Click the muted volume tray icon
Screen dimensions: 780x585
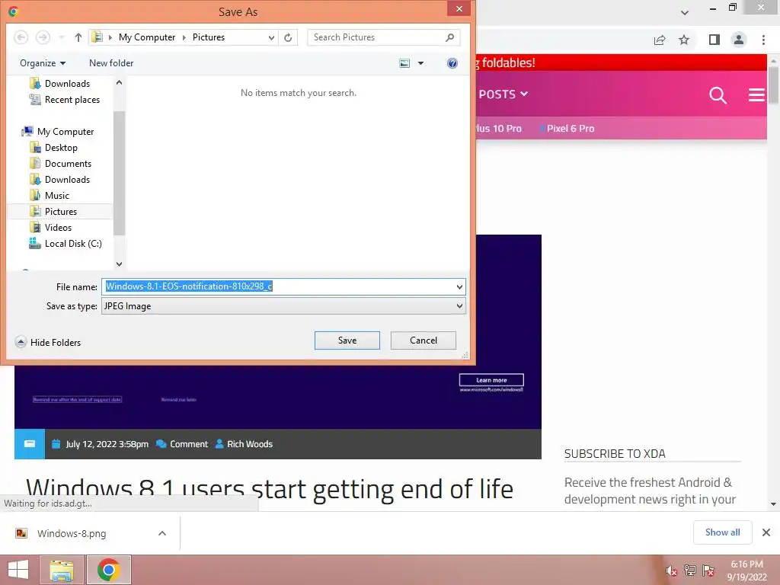click(x=672, y=571)
